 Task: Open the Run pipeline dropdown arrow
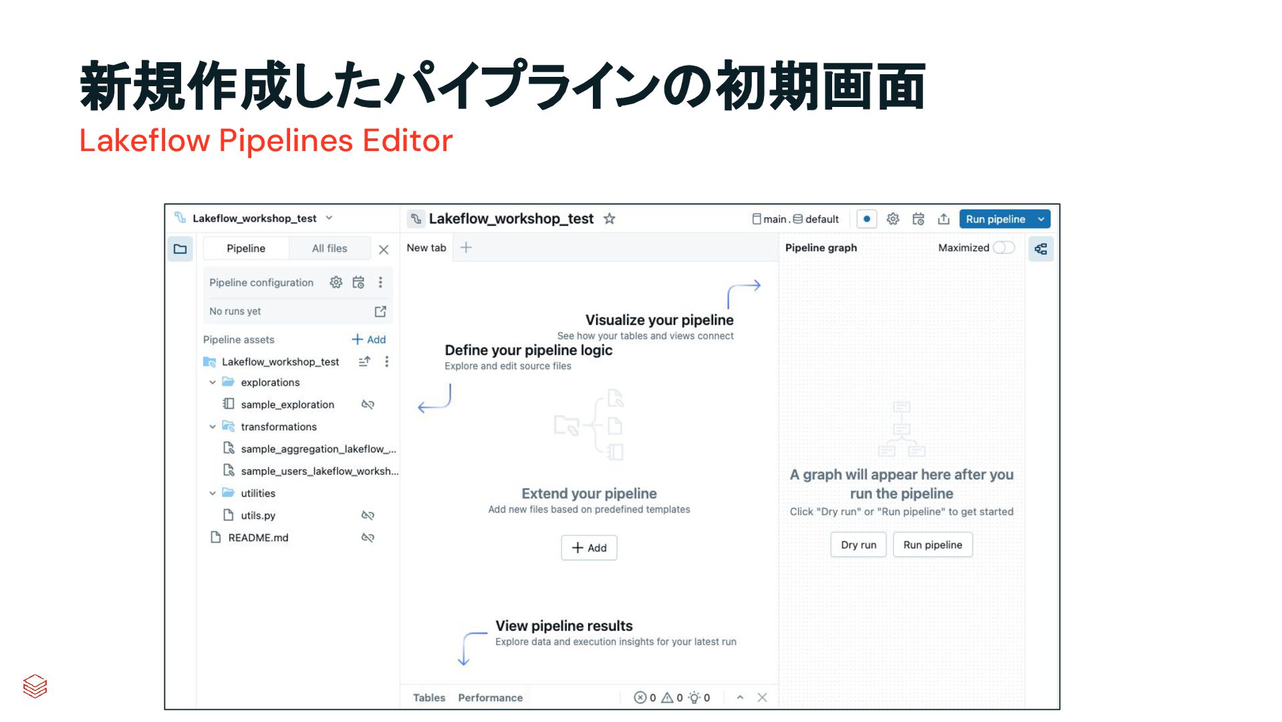coord(1041,219)
